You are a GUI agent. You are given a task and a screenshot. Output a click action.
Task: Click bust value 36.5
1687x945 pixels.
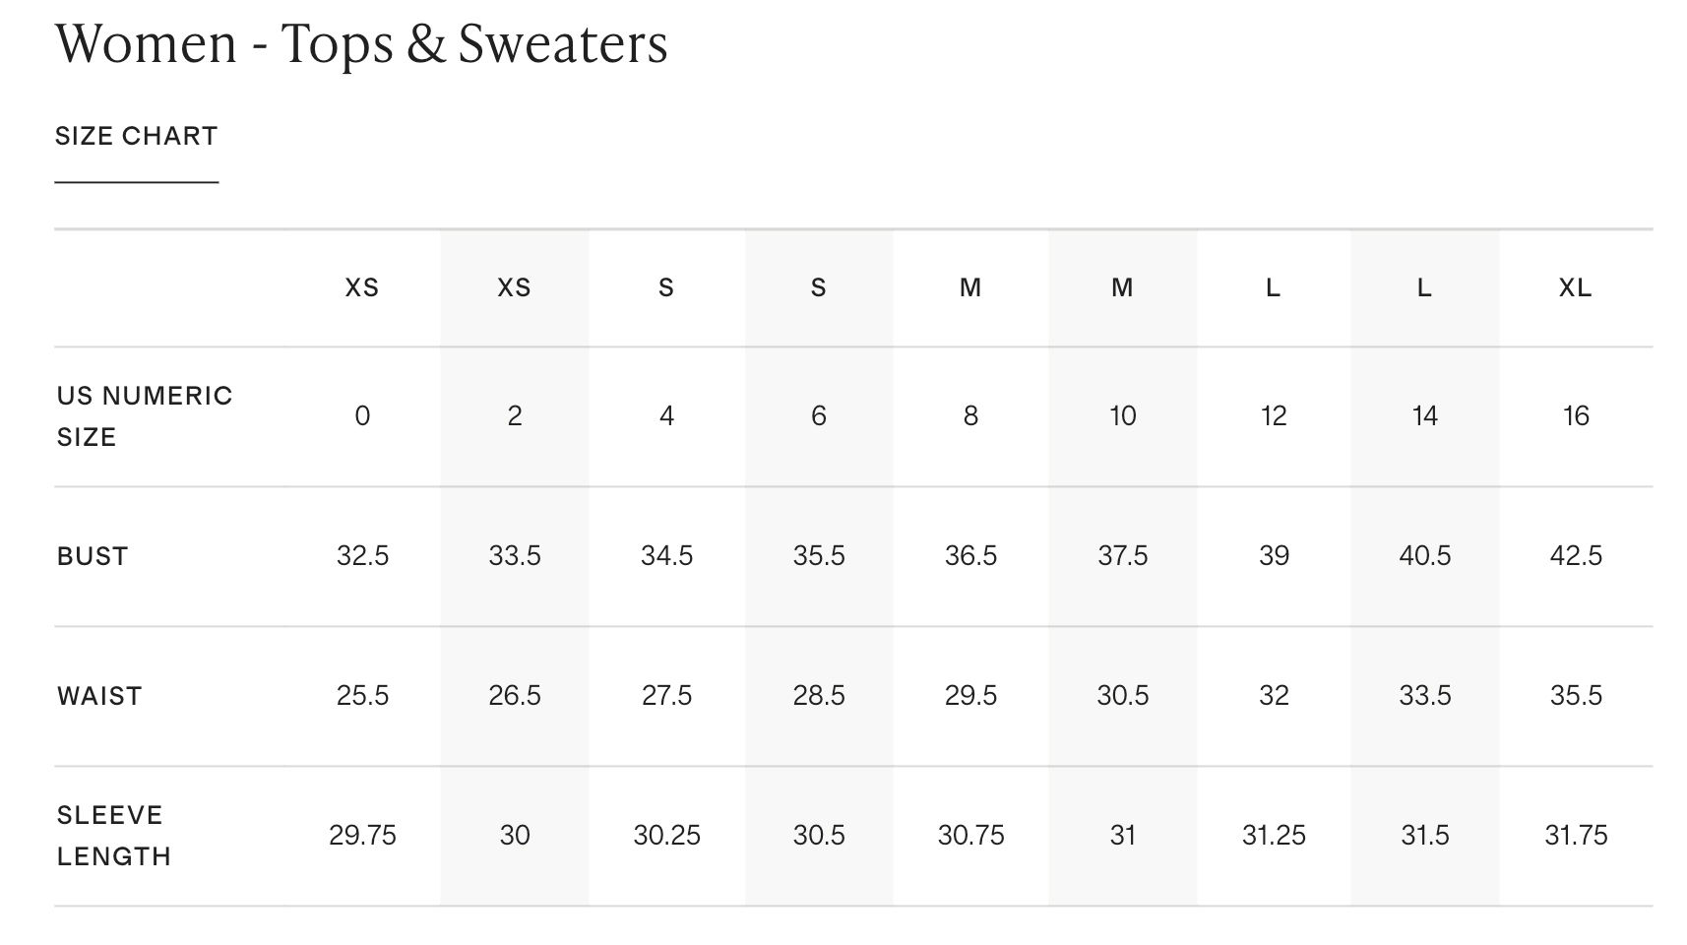coord(970,556)
